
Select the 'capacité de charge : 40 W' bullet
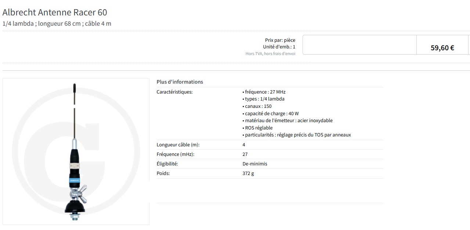tap(271, 113)
